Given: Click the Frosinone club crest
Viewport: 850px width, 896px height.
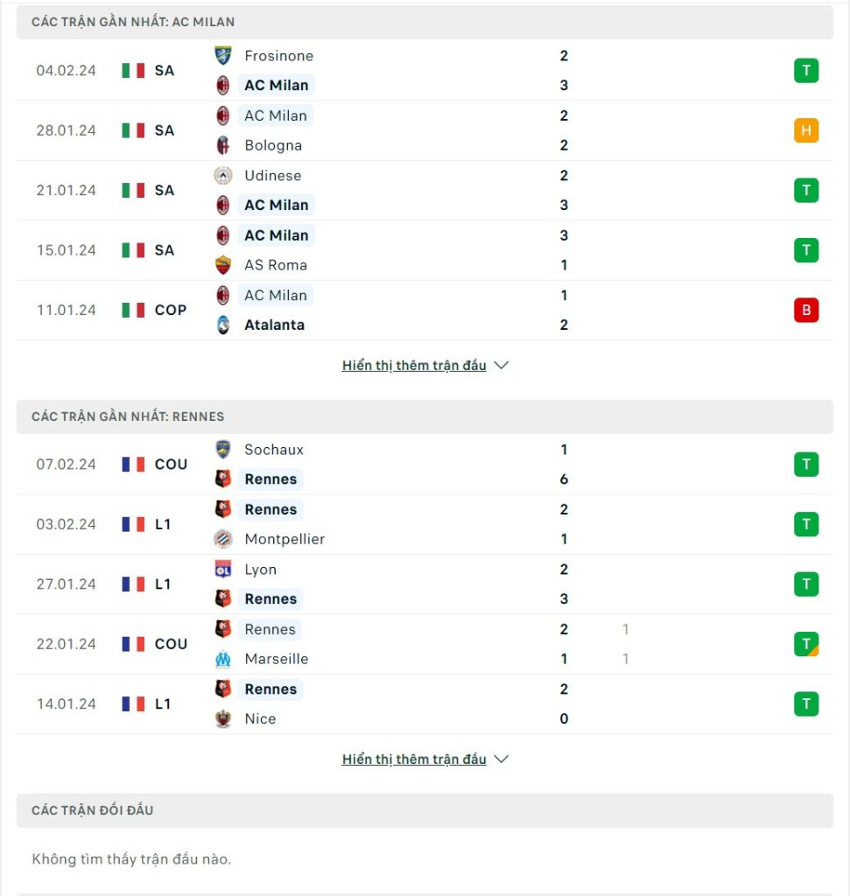Looking at the screenshot, I should pyautogui.click(x=223, y=55).
